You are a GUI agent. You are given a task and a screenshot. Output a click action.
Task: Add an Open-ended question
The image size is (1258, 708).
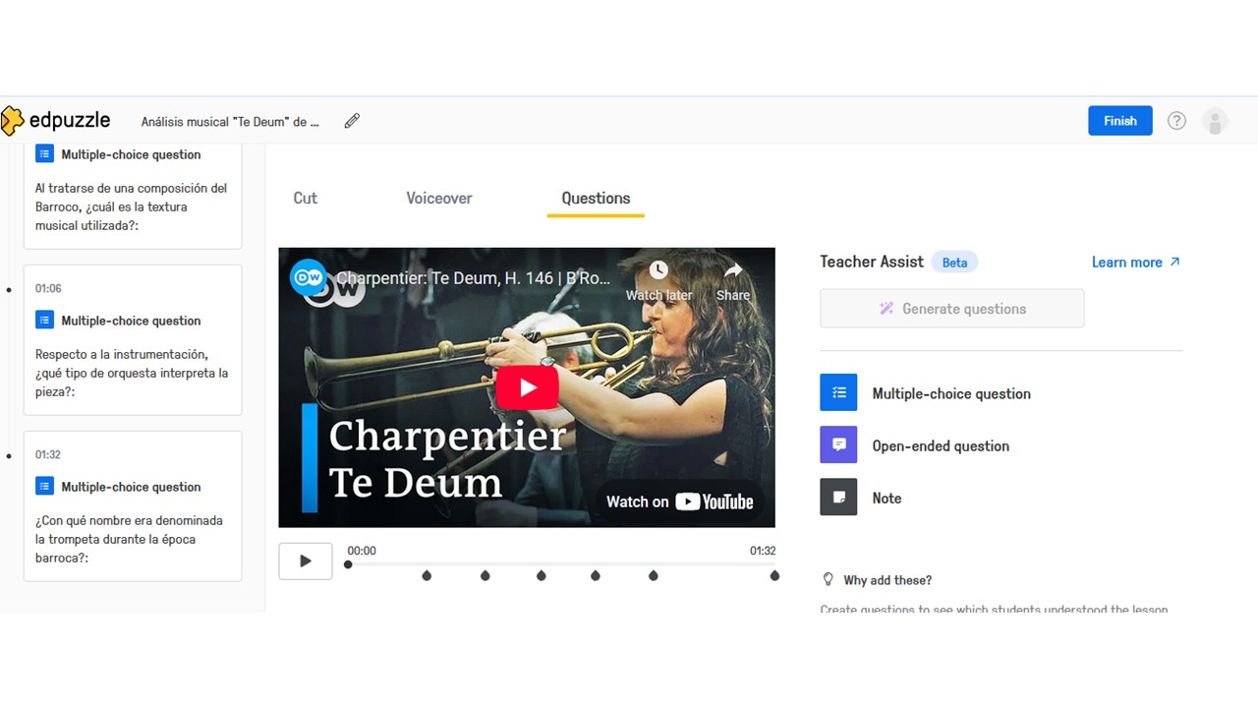coord(940,445)
